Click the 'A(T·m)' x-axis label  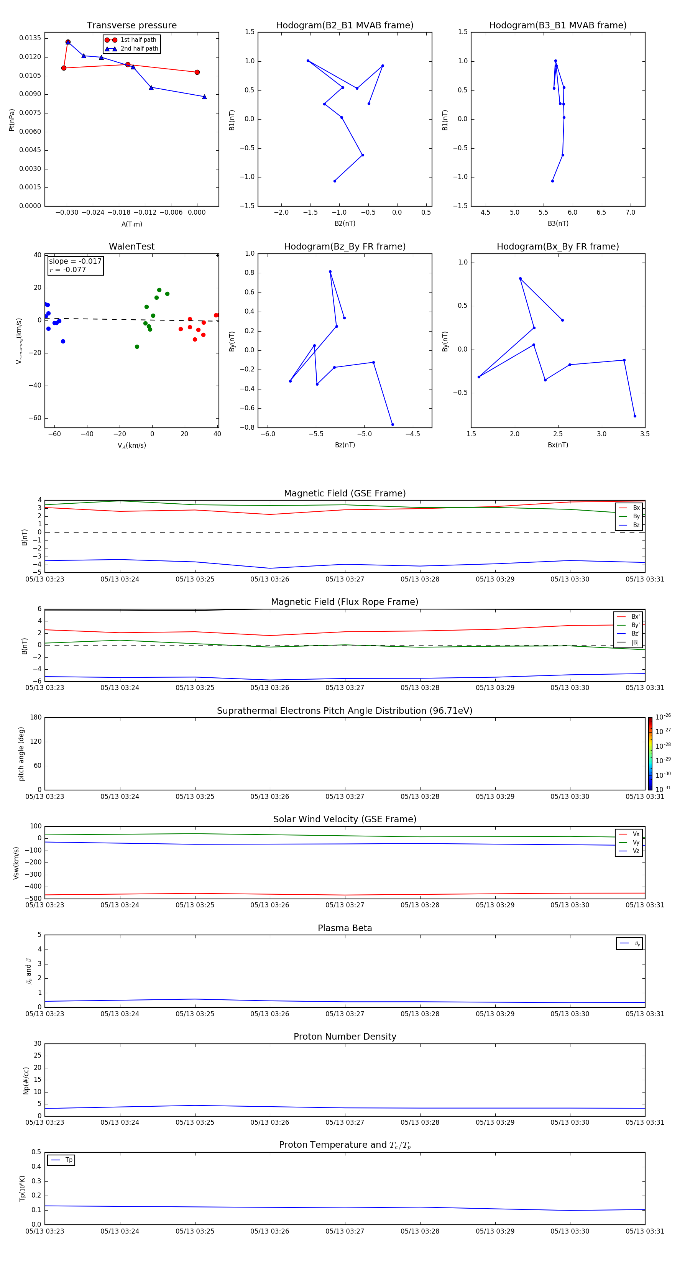click(x=131, y=224)
